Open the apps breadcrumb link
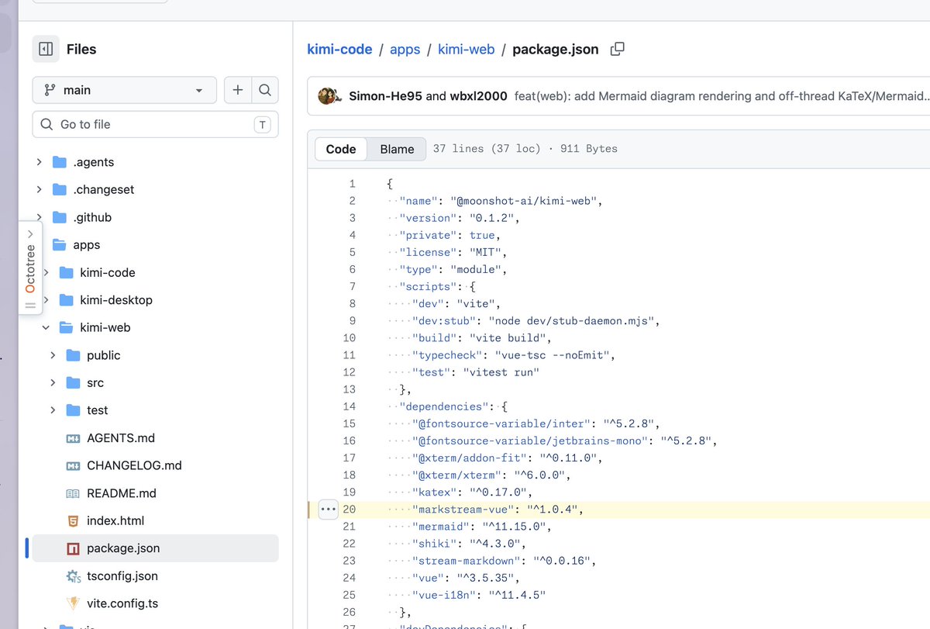This screenshot has height=629, width=930. [x=405, y=49]
